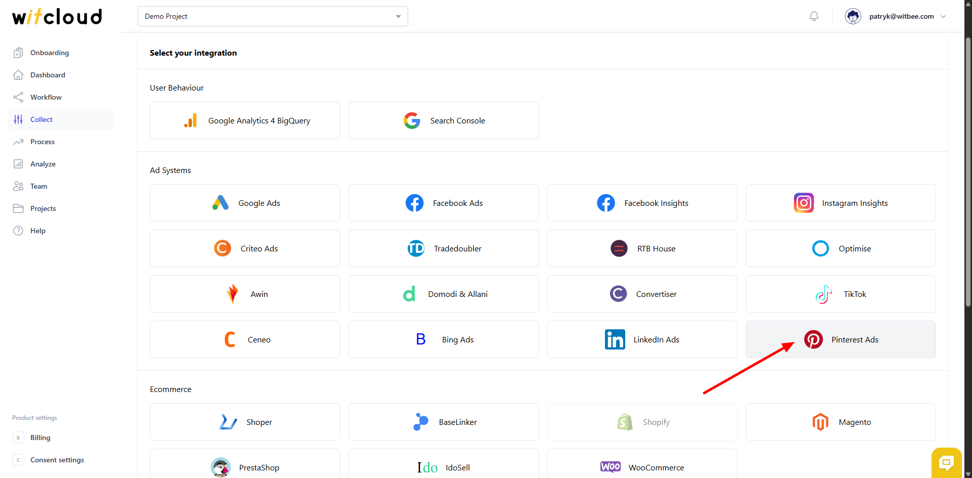
Task: Open Consent settings
Action: [x=61, y=460]
